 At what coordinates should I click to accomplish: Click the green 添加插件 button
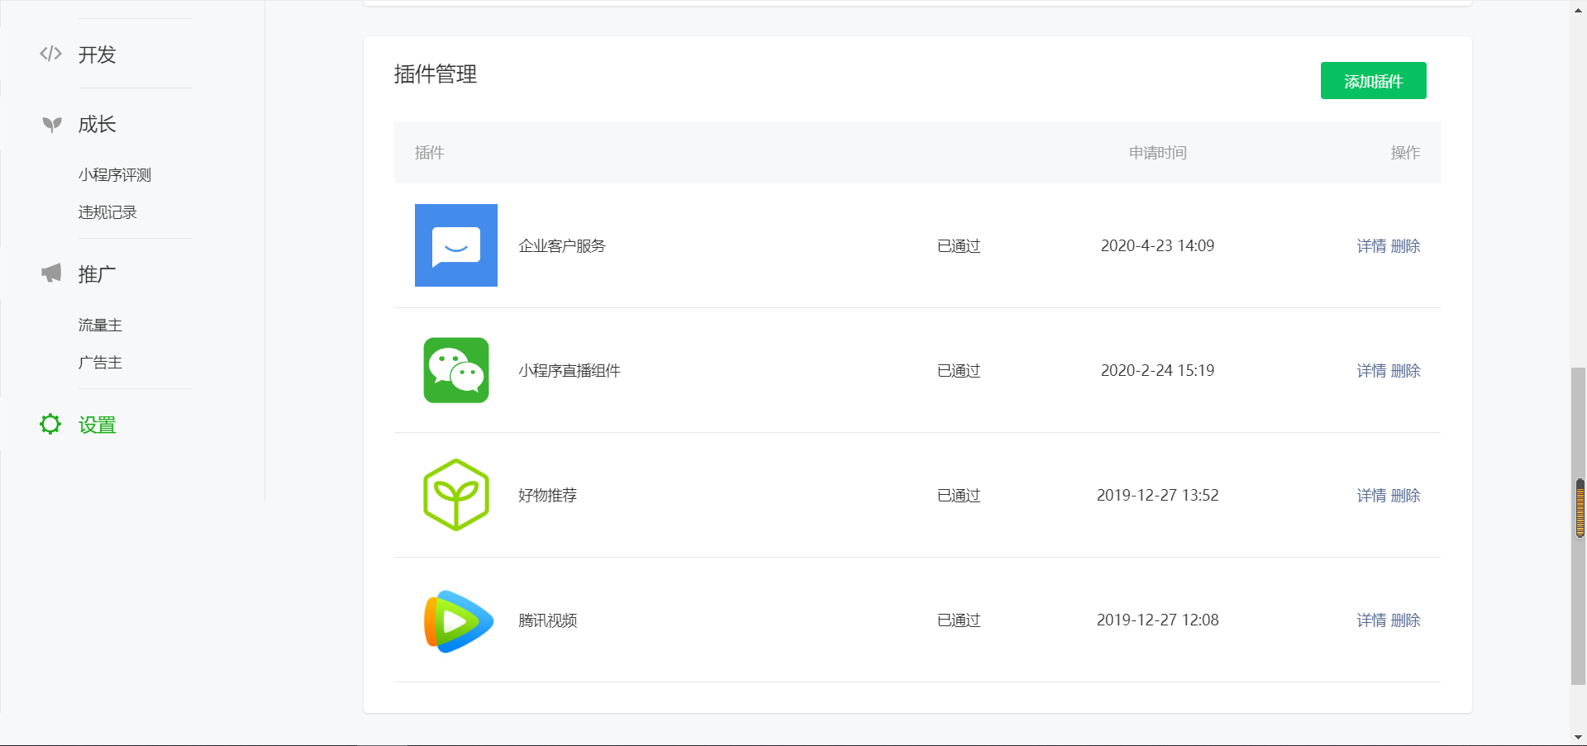pos(1374,81)
